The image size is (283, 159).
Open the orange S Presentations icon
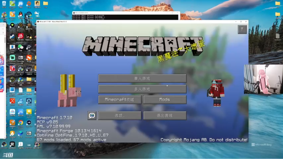12,14
